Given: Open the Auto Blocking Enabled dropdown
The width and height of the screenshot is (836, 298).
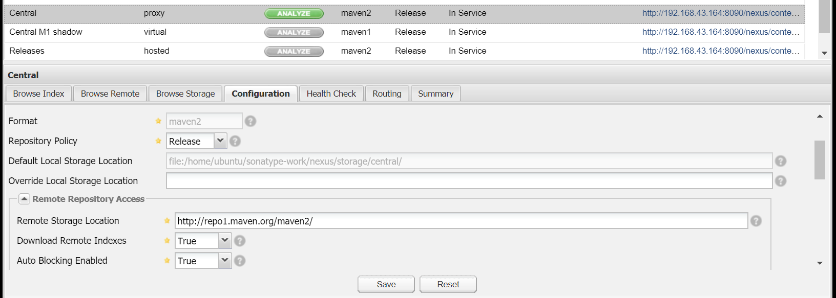Looking at the screenshot, I should point(225,260).
